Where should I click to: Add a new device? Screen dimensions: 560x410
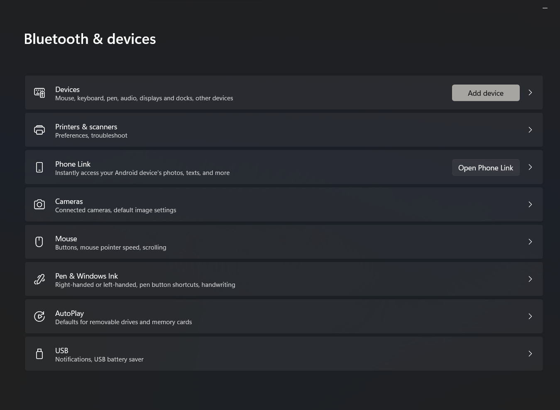click(486, 93)
